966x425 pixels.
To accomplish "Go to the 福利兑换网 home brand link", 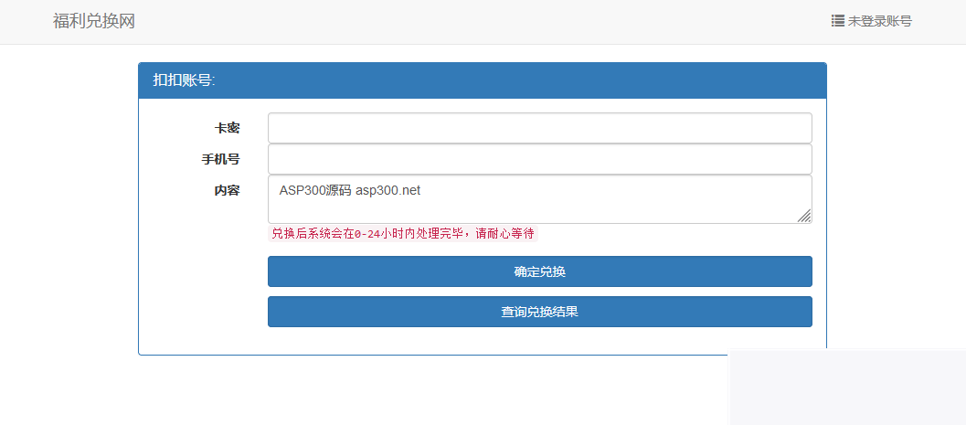I will tap(94, 21).
